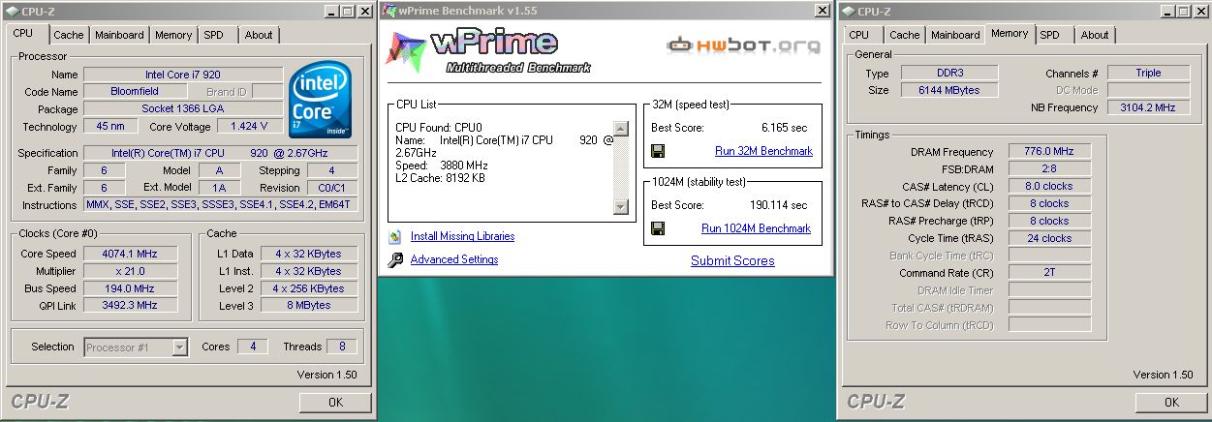Viewport: 1212px width, 422px height.
Task: Click the floppy save icon beside 1024M benchmark
Action: point(658,228)
